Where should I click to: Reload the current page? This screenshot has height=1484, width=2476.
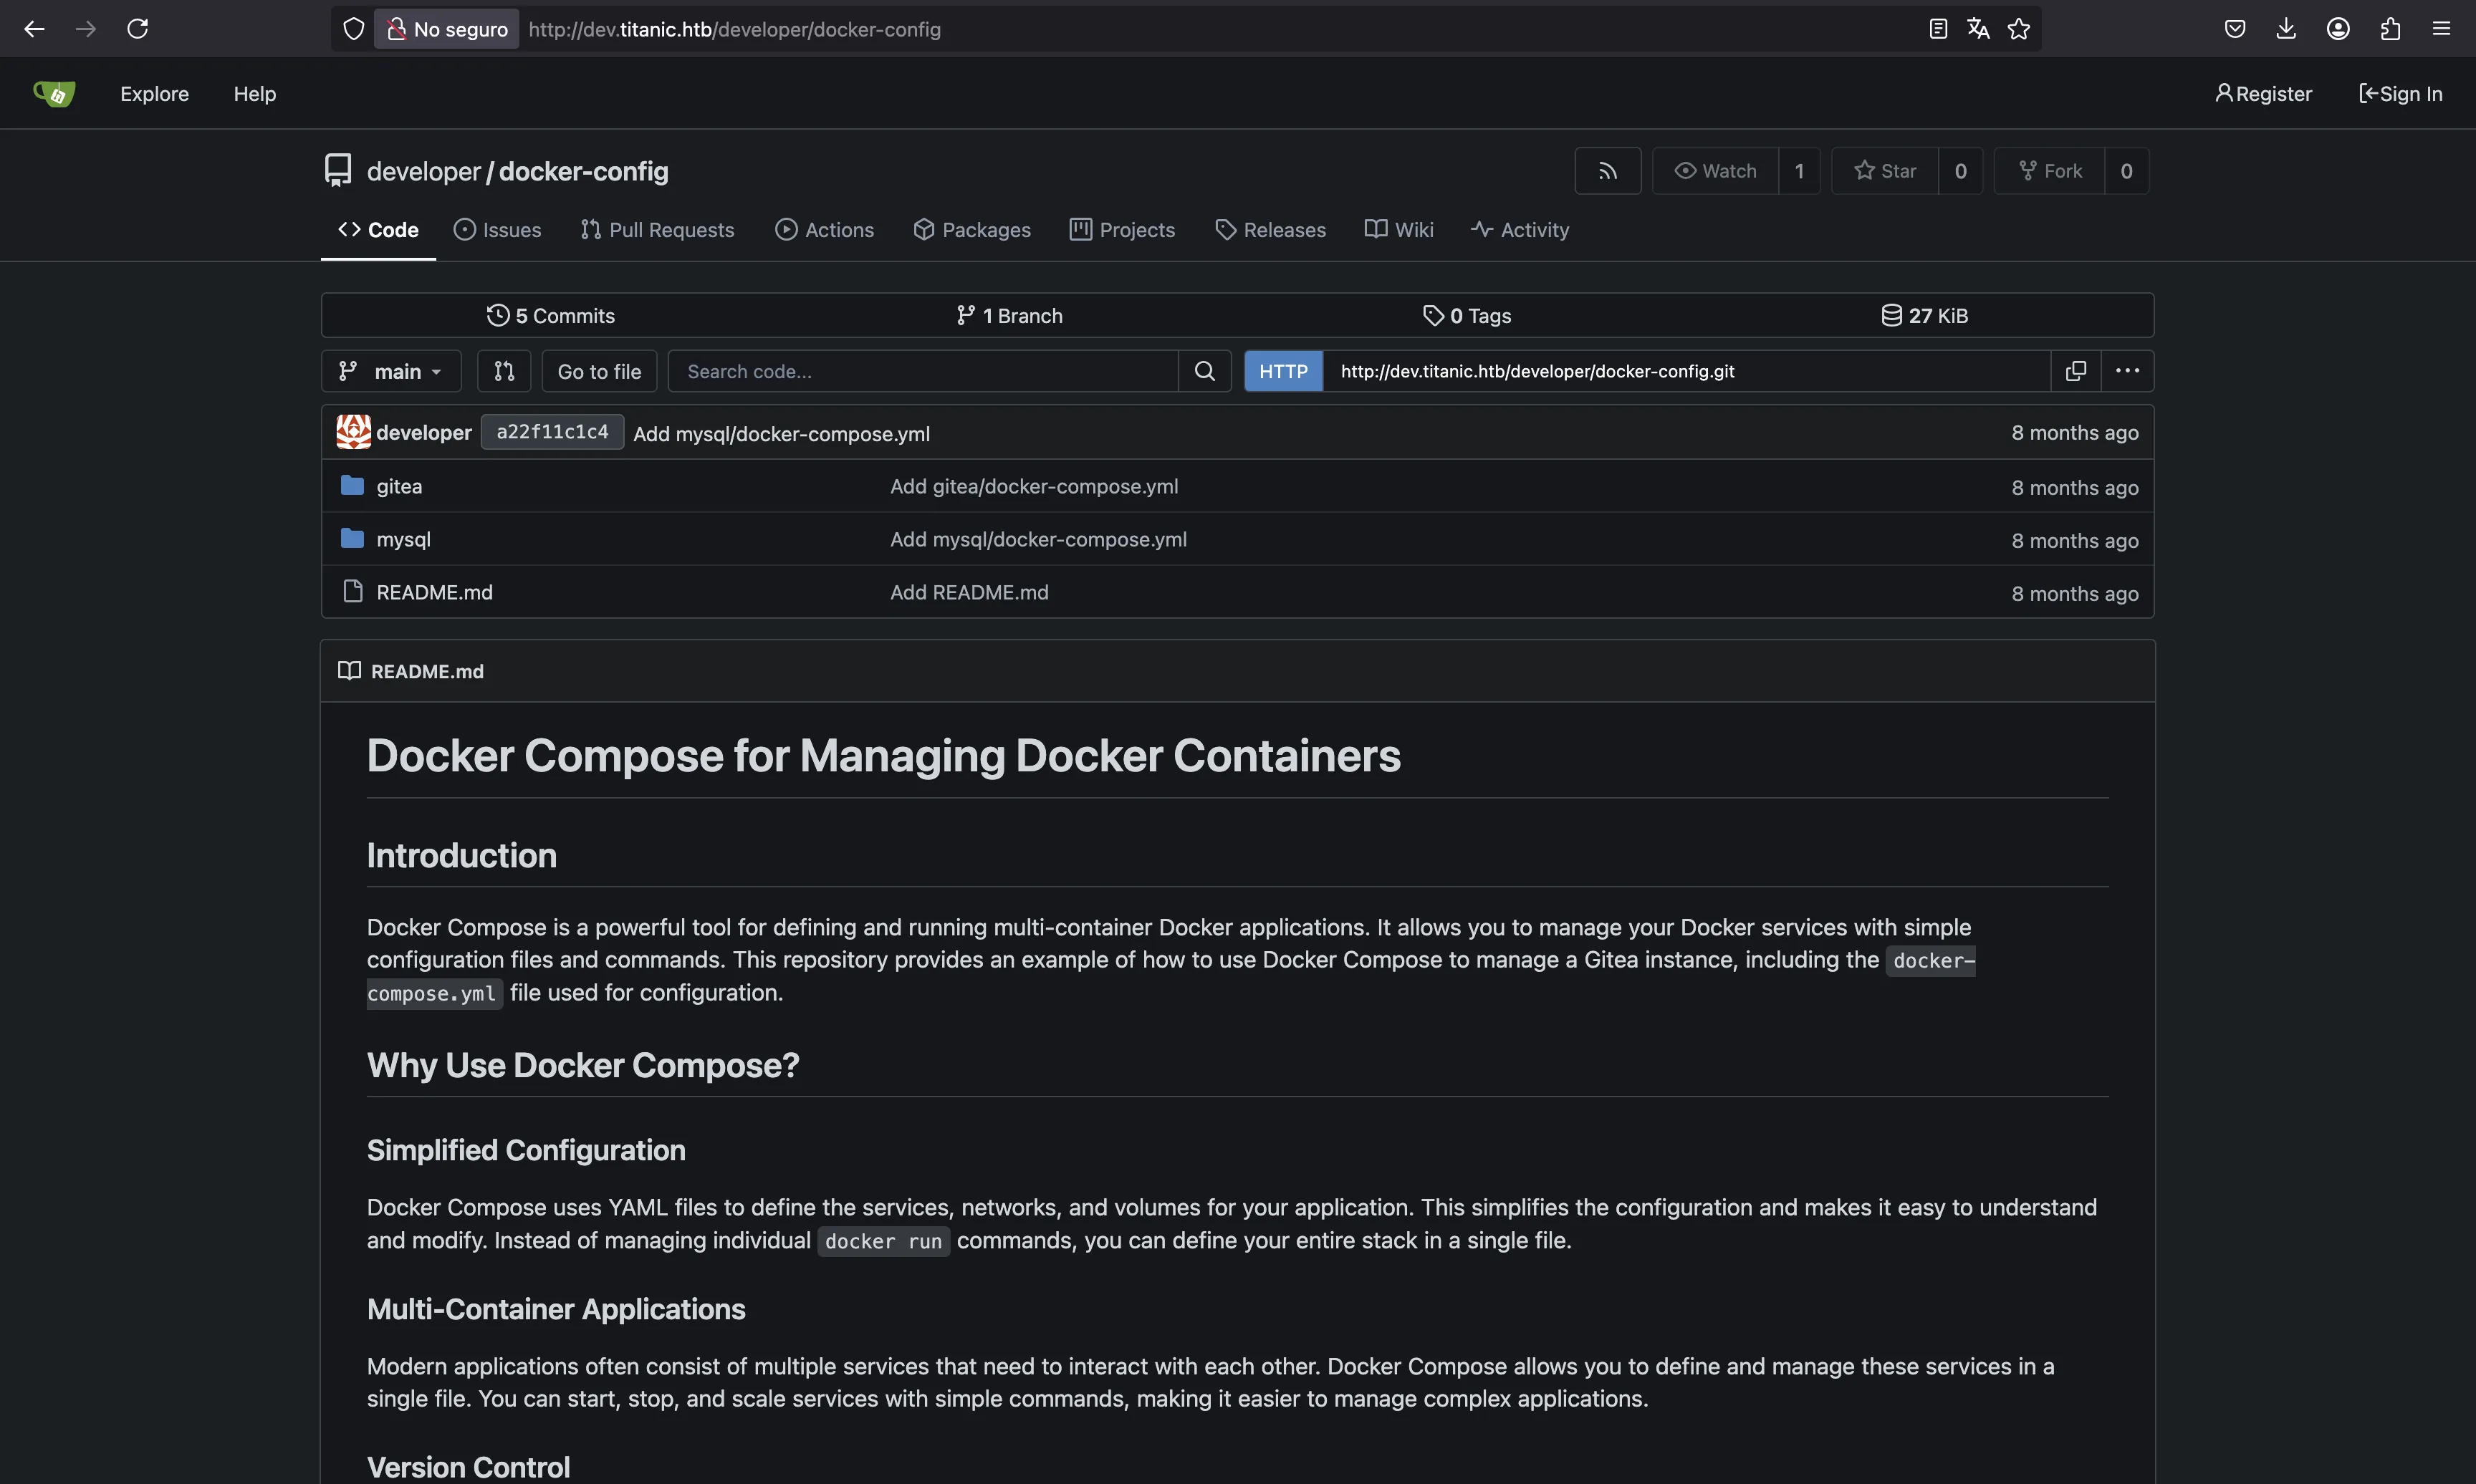click(x=138, y=29)
